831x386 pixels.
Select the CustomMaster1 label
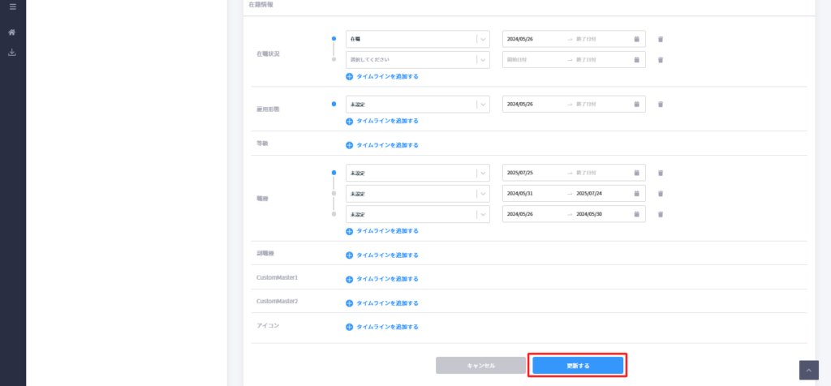coord(278,277)
